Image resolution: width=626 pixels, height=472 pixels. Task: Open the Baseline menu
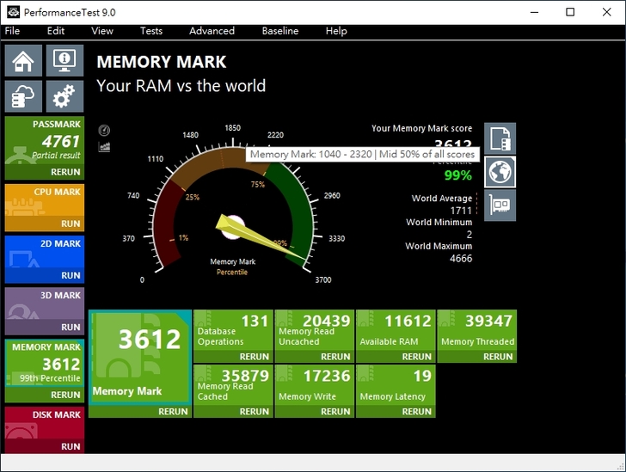[280, 31]
